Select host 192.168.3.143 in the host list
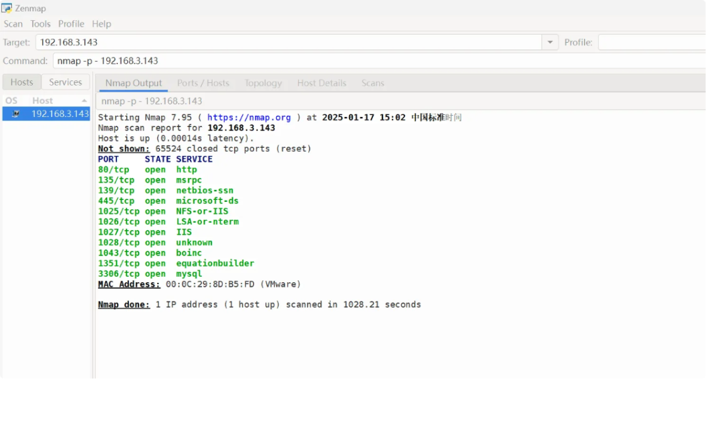The image size is (722, 442). pyautogui.click(x=46, y=114)
